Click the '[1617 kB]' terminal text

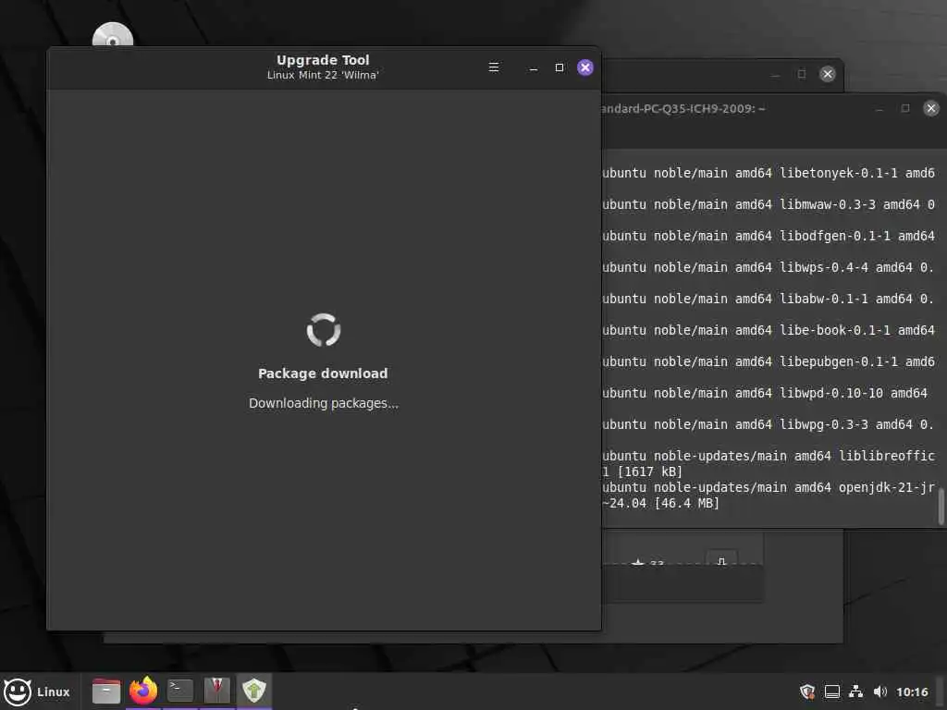650,471
